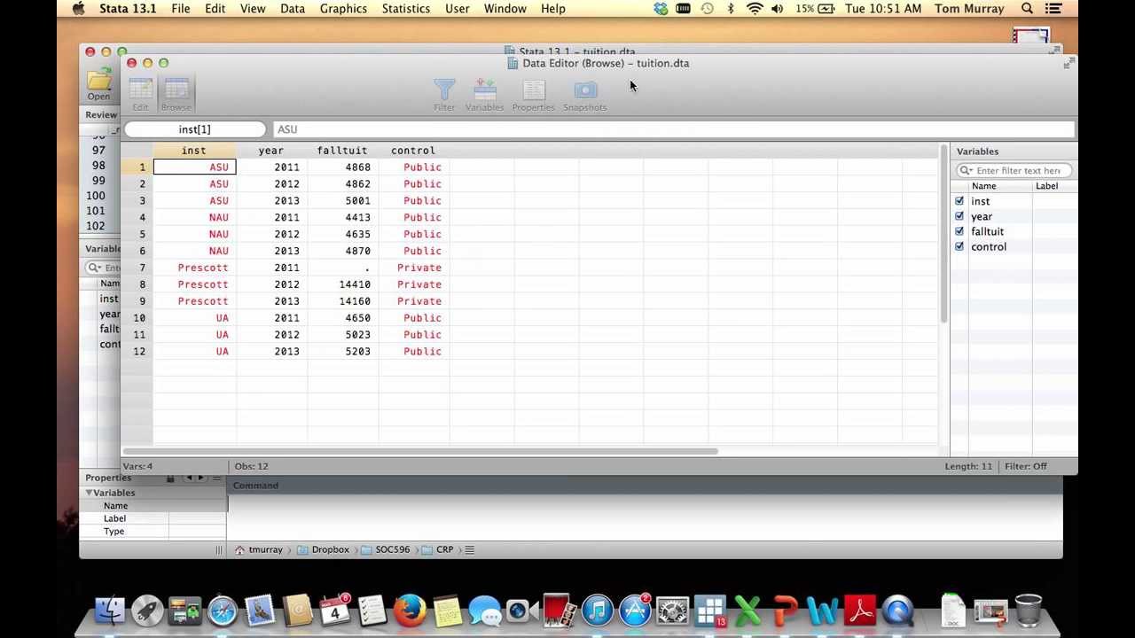The height and width of the screenshot is (638, 1135).
Task: Uncheck the falltuit variable checkbox
Action: coord(959,231)
